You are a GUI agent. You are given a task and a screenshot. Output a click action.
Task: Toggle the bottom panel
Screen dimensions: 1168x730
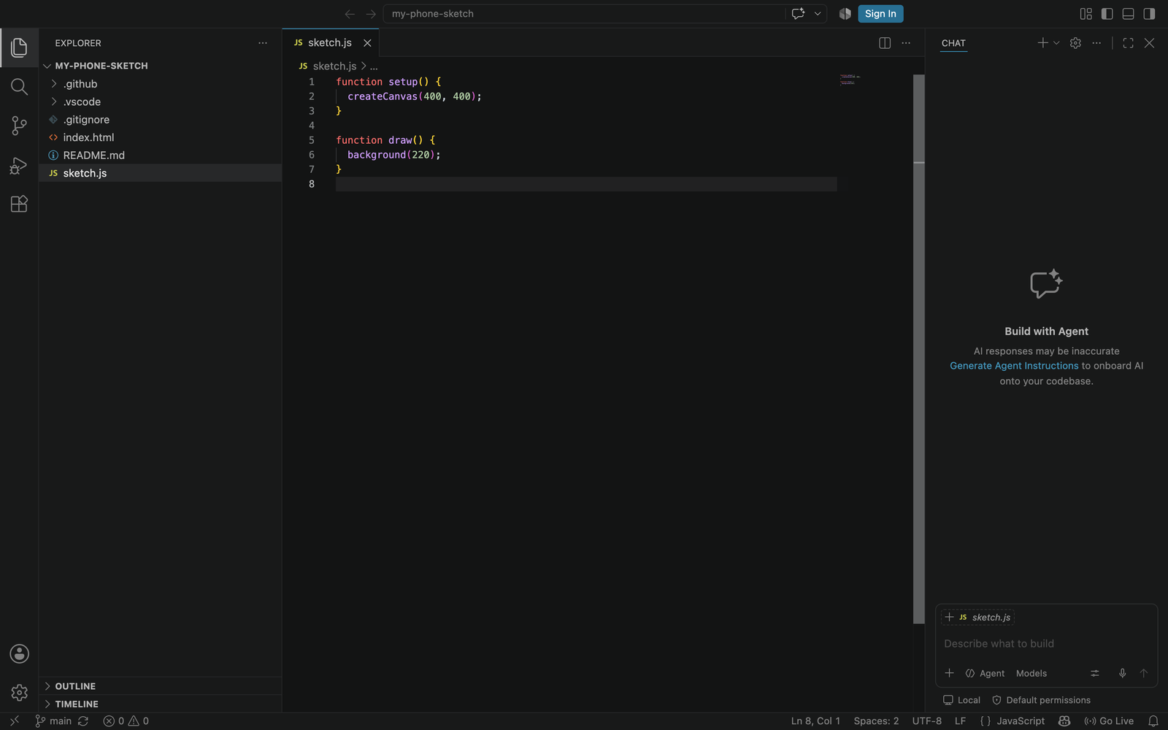point(1128,14)
